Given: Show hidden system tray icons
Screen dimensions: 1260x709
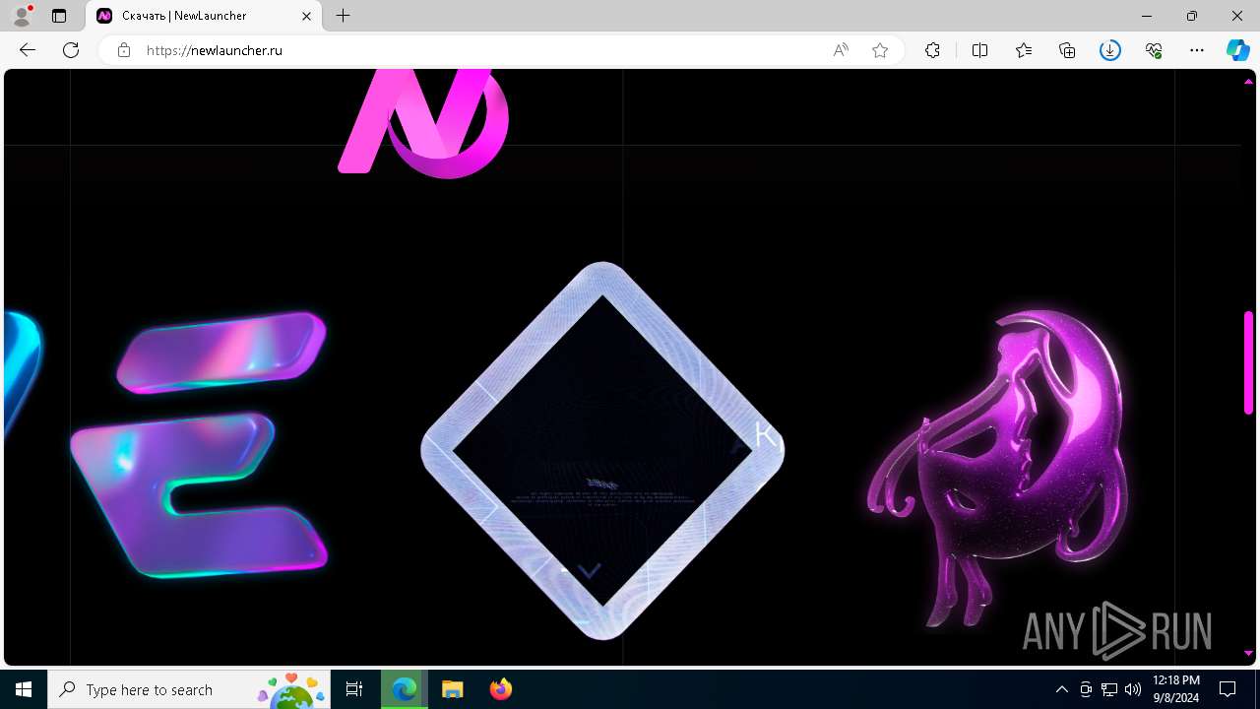Looking at the screenshot, I should (x=1061, y=689).
